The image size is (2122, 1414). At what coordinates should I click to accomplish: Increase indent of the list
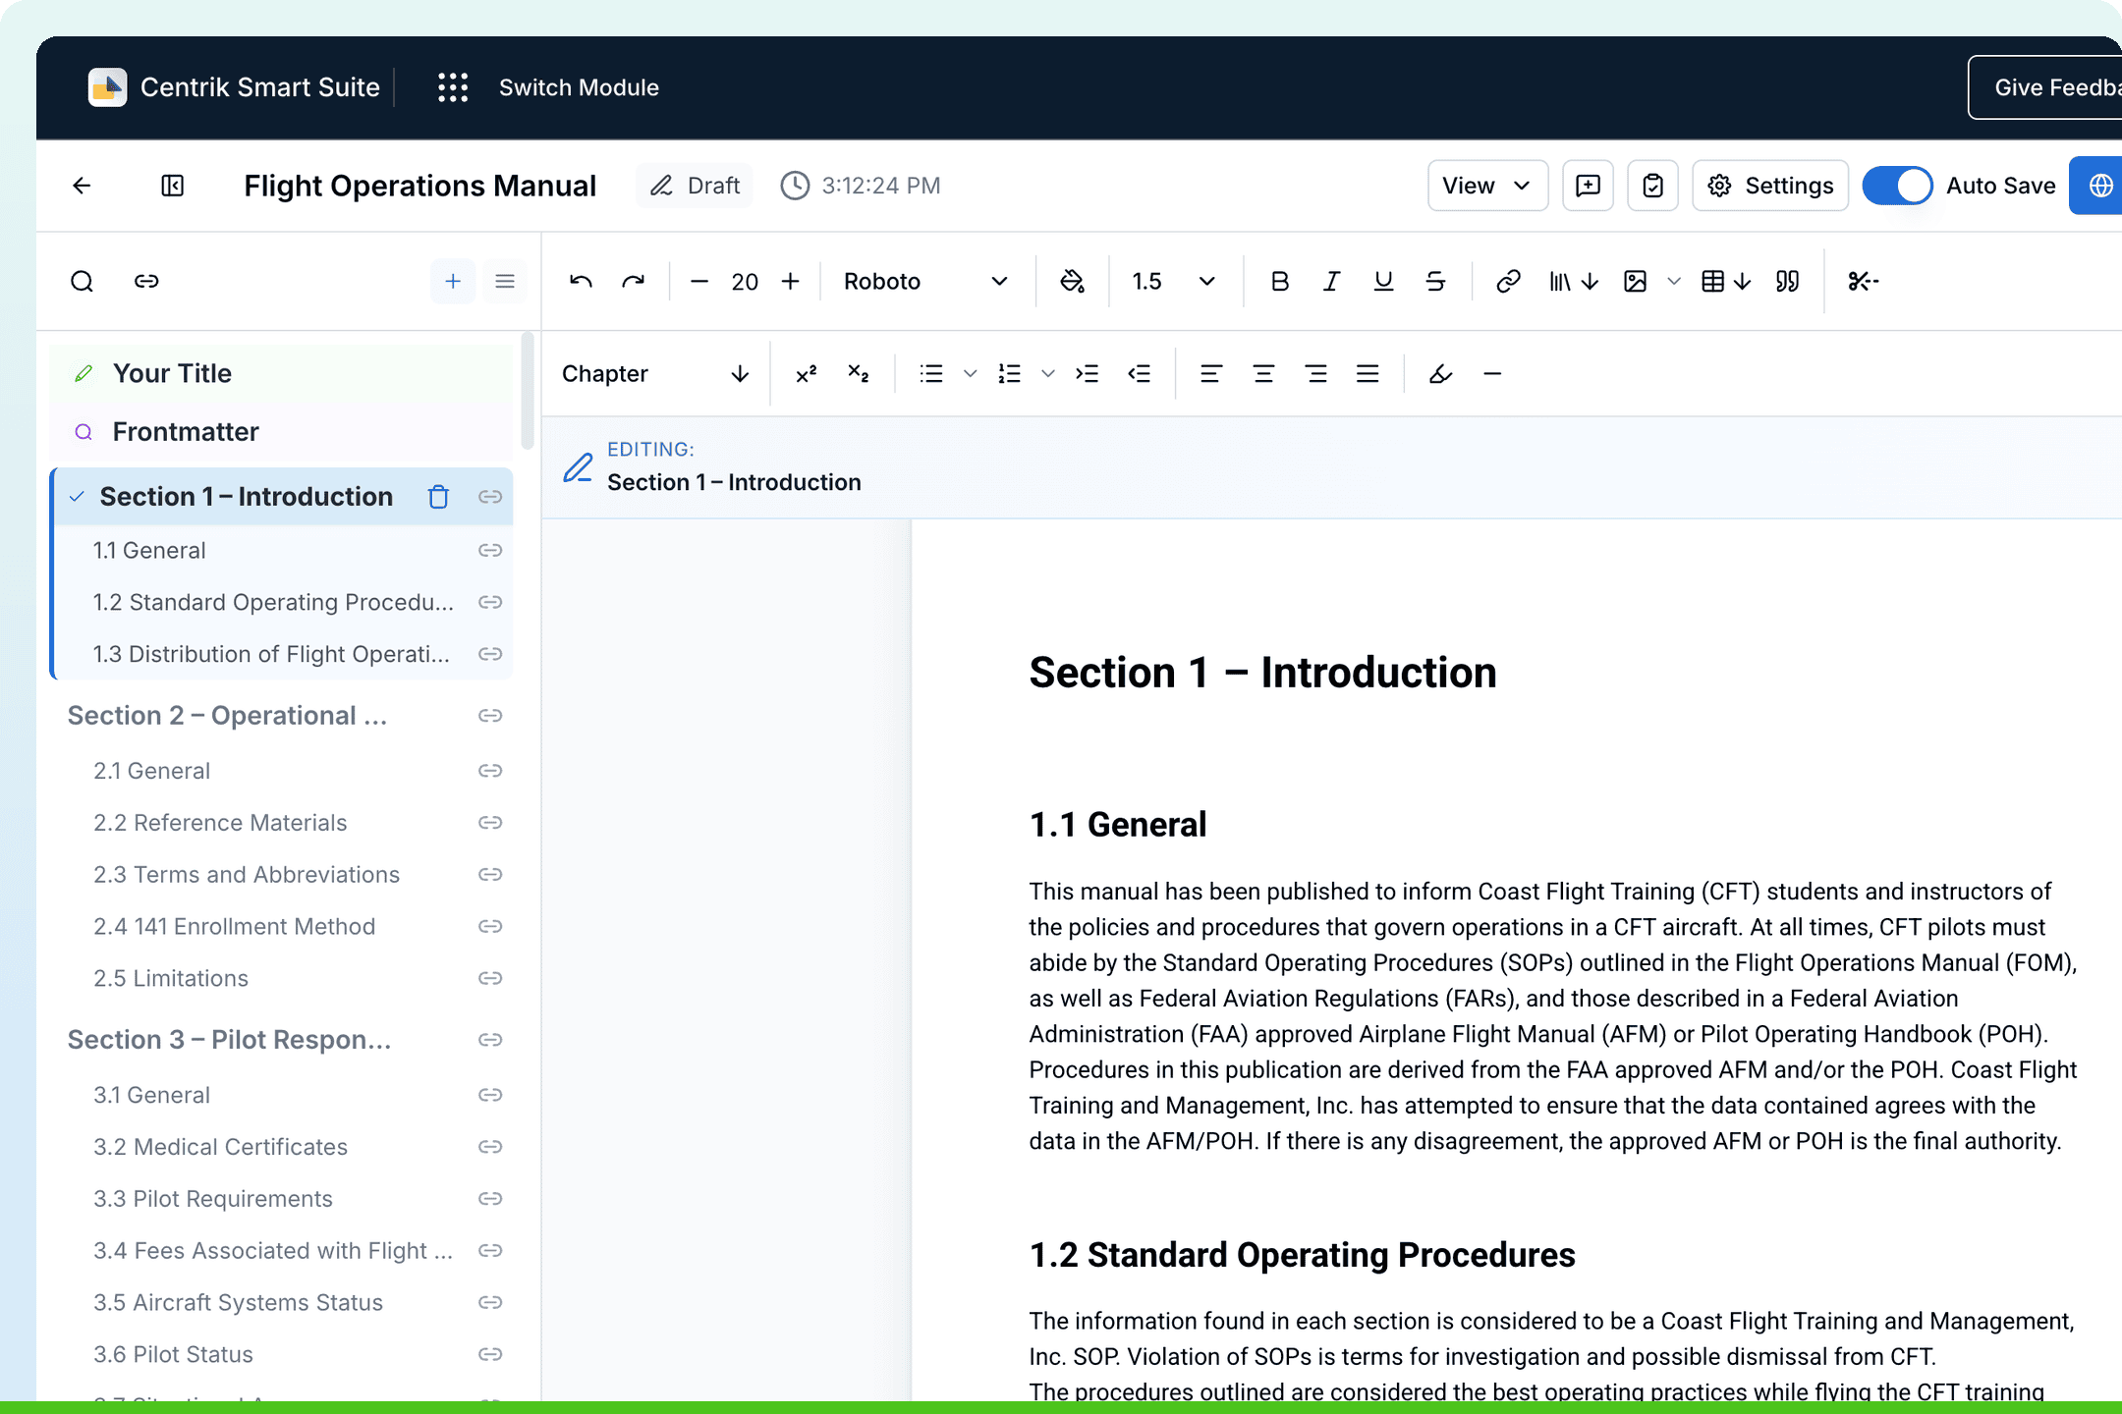tap(1087, 374)
